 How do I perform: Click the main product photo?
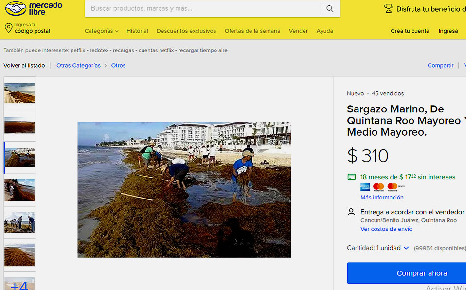(x=184, y=190)
